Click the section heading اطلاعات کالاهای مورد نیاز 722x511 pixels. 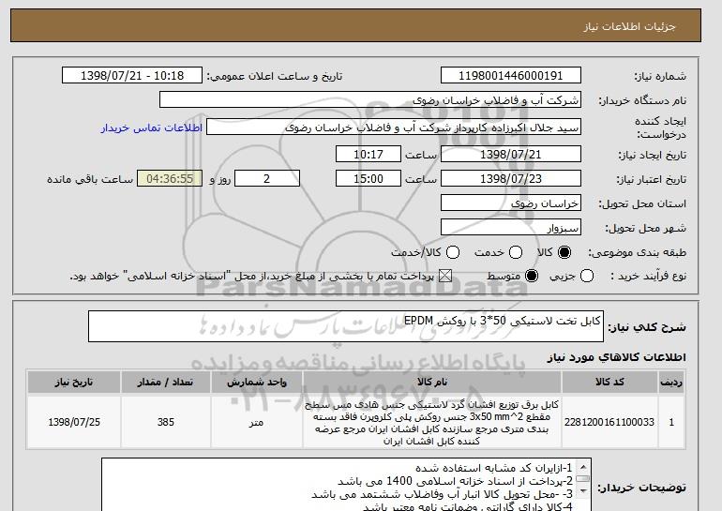point(617,357)
